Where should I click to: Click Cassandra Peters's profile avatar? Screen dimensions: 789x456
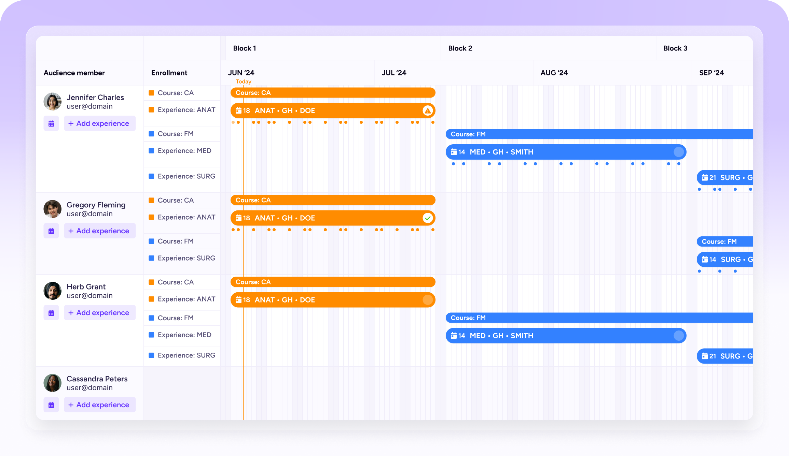53,383
